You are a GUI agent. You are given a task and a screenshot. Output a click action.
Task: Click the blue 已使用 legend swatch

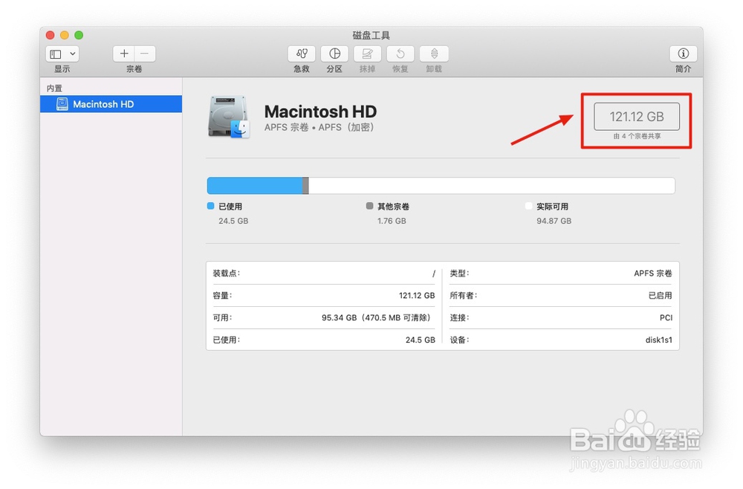[210, 206]
